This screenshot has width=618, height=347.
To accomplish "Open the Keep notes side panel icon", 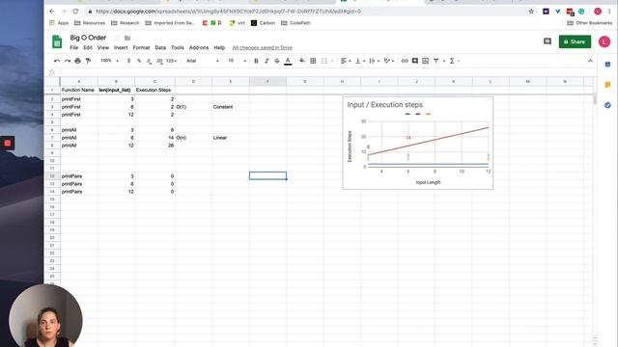I will click(x=607, y=85).
